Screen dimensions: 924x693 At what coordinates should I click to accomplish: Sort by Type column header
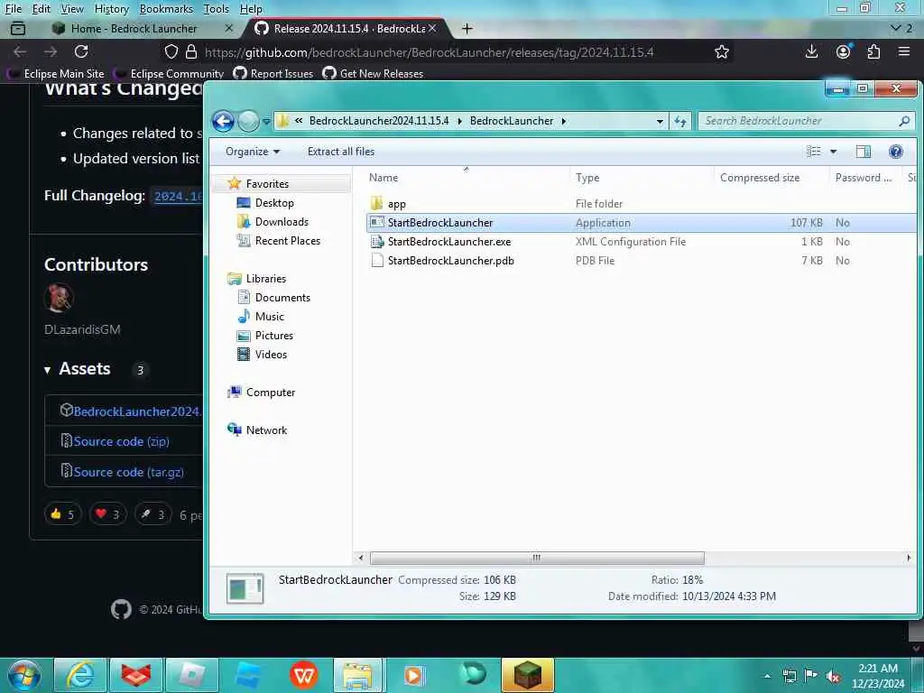[587, 178]
